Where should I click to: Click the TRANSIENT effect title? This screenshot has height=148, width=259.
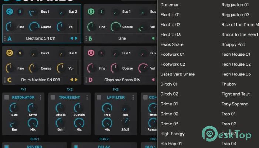69,97
